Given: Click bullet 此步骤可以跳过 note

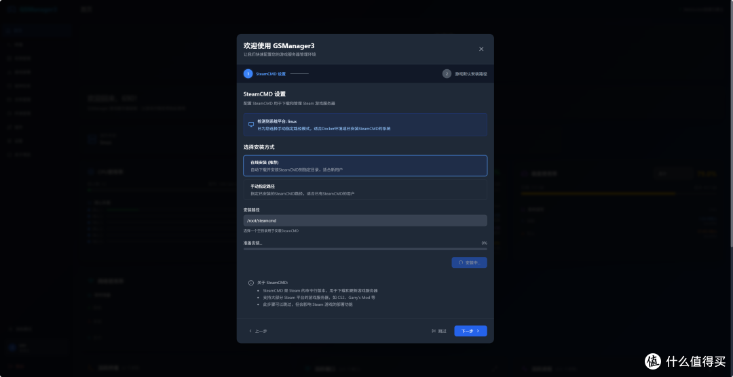Looking at the screenshot, I should 307,304.
